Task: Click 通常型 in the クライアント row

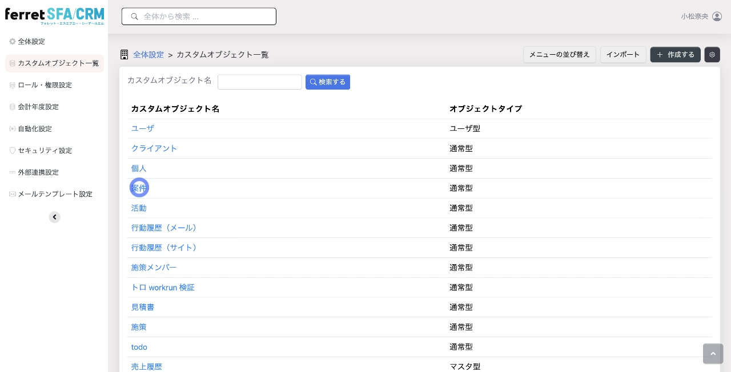Action: 461,148
